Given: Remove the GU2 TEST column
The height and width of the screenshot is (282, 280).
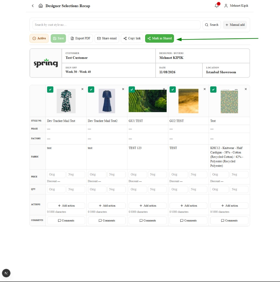Looking at the screenshot, I should pos(205,89).
